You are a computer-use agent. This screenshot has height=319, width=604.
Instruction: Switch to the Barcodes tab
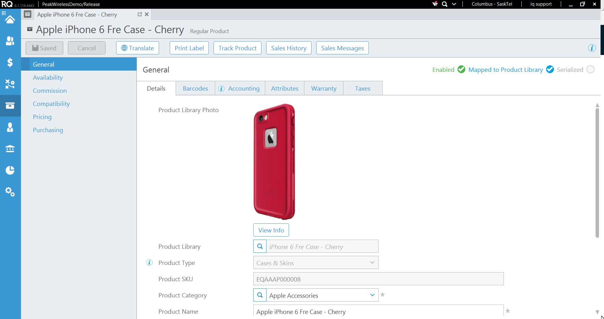[x=195, y=88]
